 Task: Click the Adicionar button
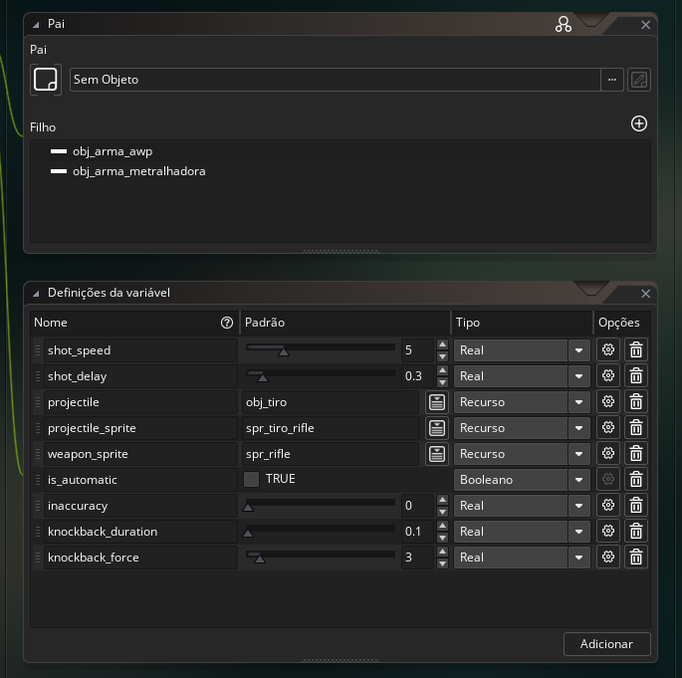606,644
